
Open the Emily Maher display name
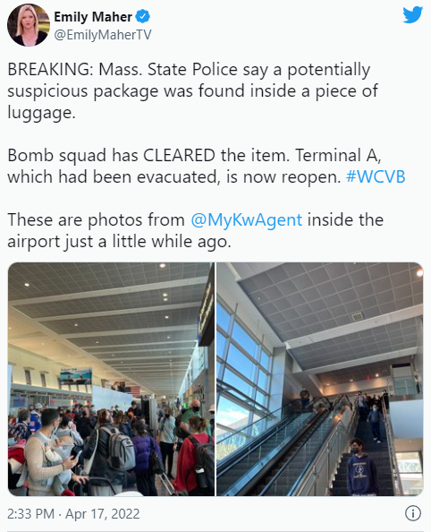[x=93, y=17]
